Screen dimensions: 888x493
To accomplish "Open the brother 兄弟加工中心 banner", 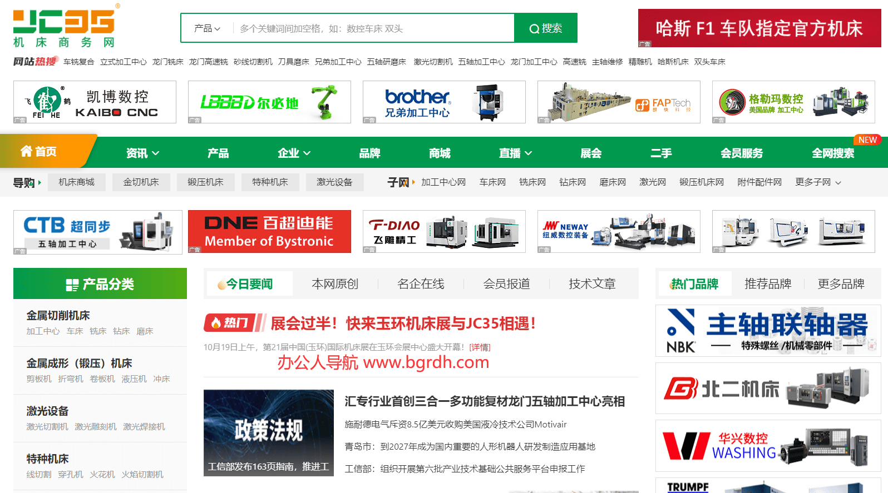I will pyautogui.click(x=443, y=102).
